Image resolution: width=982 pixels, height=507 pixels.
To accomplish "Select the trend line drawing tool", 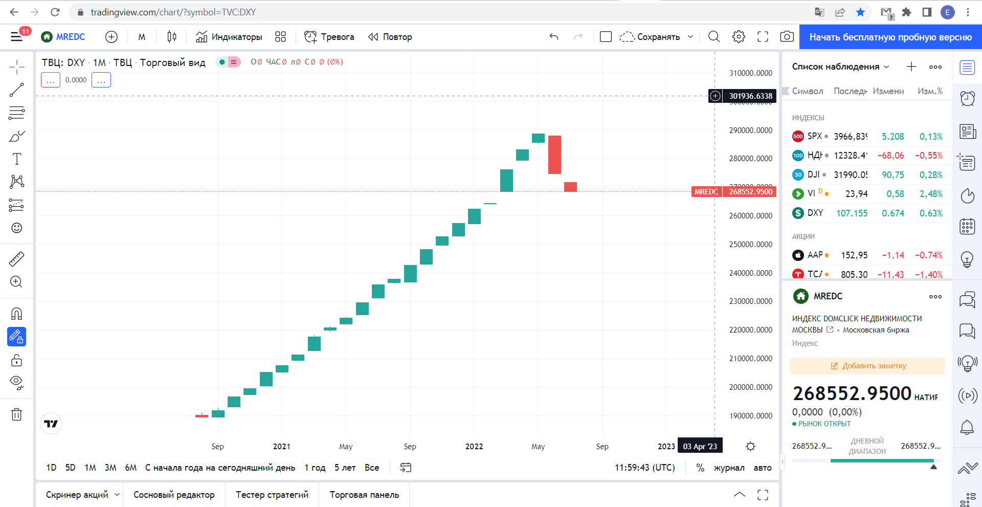I will point(17,90).
